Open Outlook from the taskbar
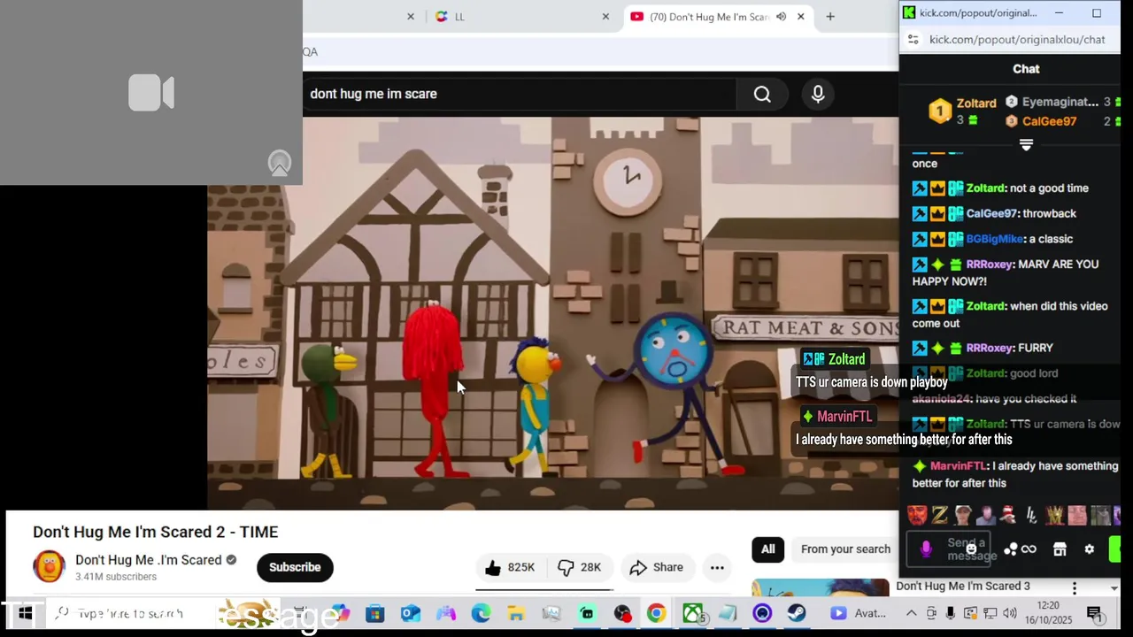This screenshot has width=1133, height=637. (x=410, y=613)
